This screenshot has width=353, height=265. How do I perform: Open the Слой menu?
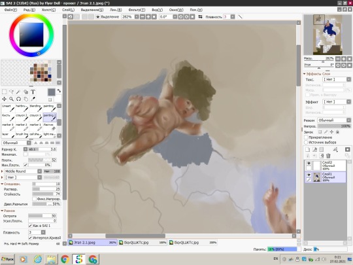click(68, 10)
